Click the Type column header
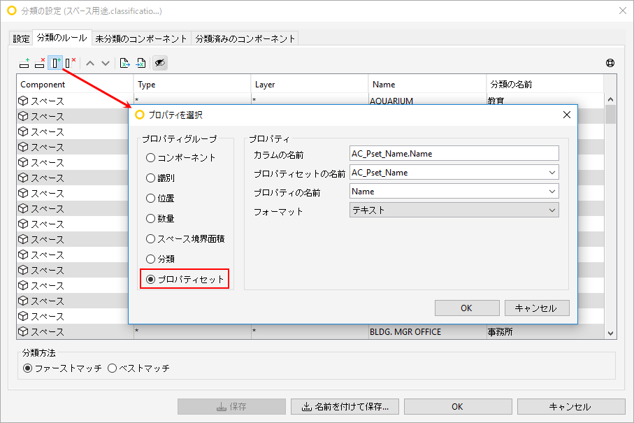This screenshot has width=634, height=423. pyautogui.click(x=192, y=85)
